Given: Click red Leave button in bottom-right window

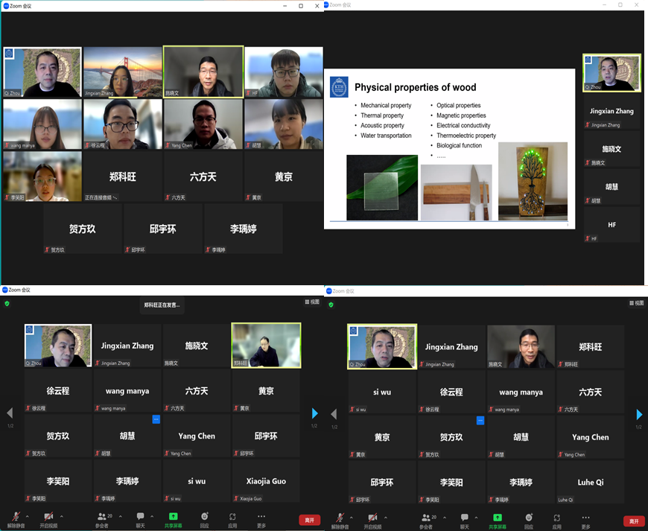Looking at the screenshot, I should (633, 521).
